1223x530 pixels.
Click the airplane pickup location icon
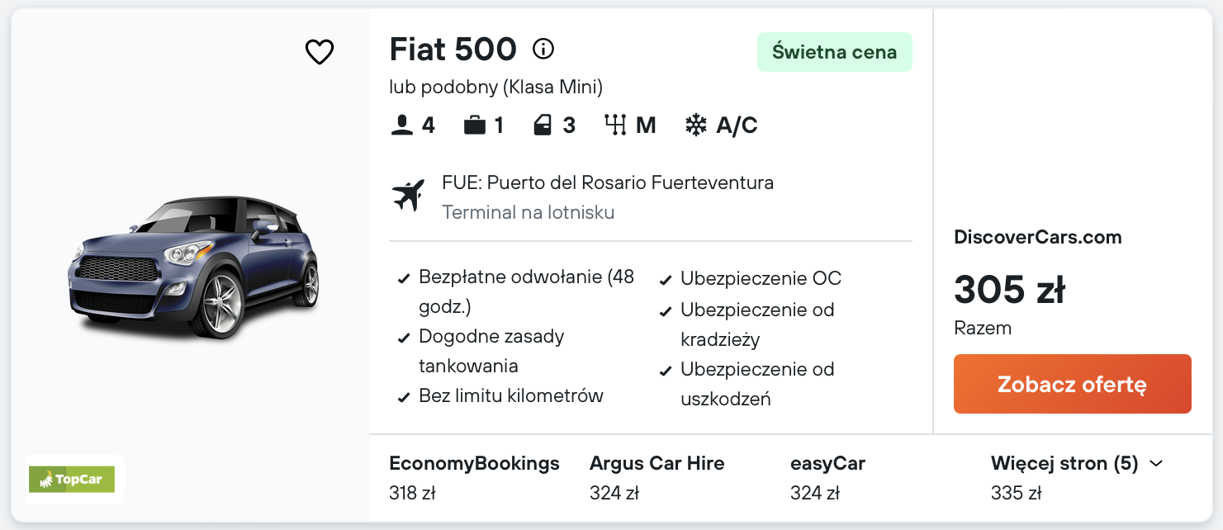tap(408, 196)
